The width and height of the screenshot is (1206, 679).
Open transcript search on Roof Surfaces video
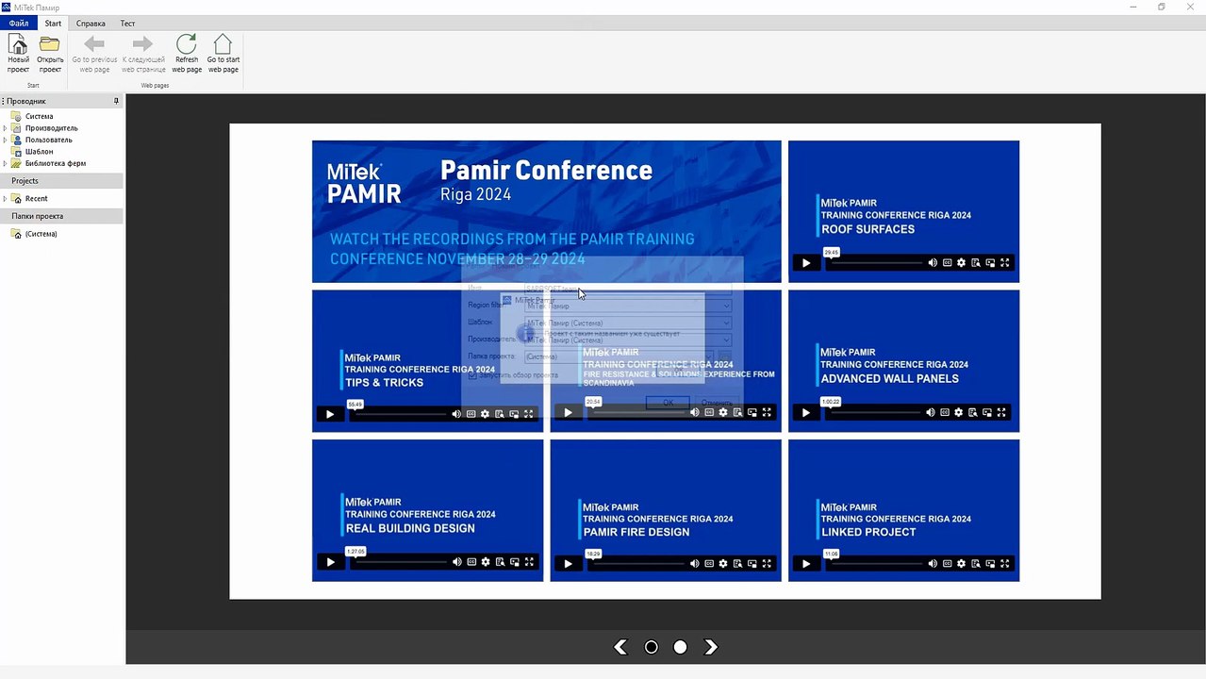pyautogui.click(x=976, y=263)
